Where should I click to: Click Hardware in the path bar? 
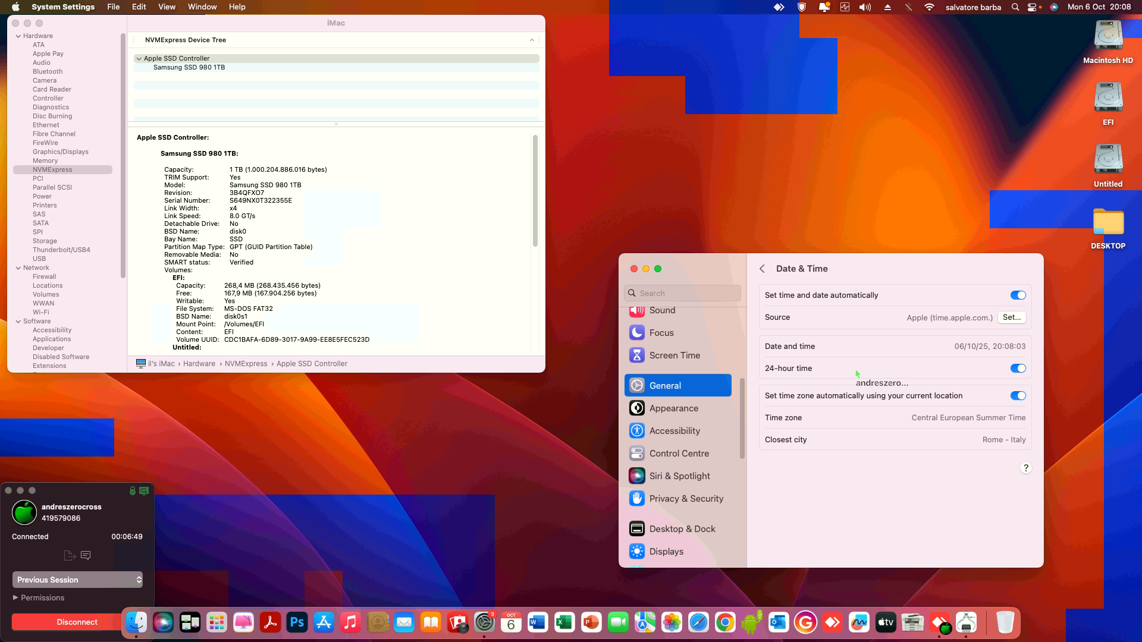click(199, 364)
